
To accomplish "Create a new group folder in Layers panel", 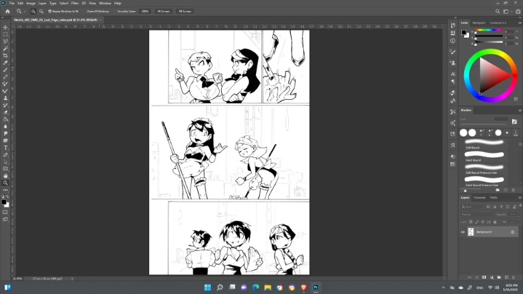I will (499, 277).
